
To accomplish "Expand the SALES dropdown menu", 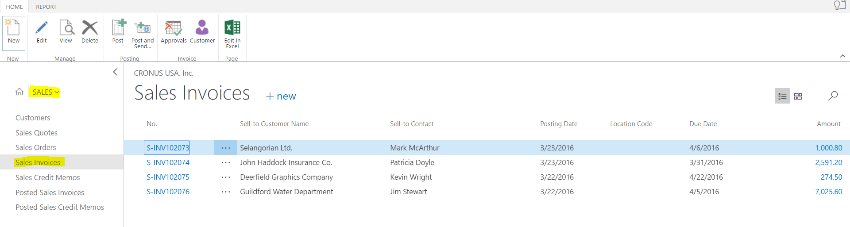I will coord(46,92).
